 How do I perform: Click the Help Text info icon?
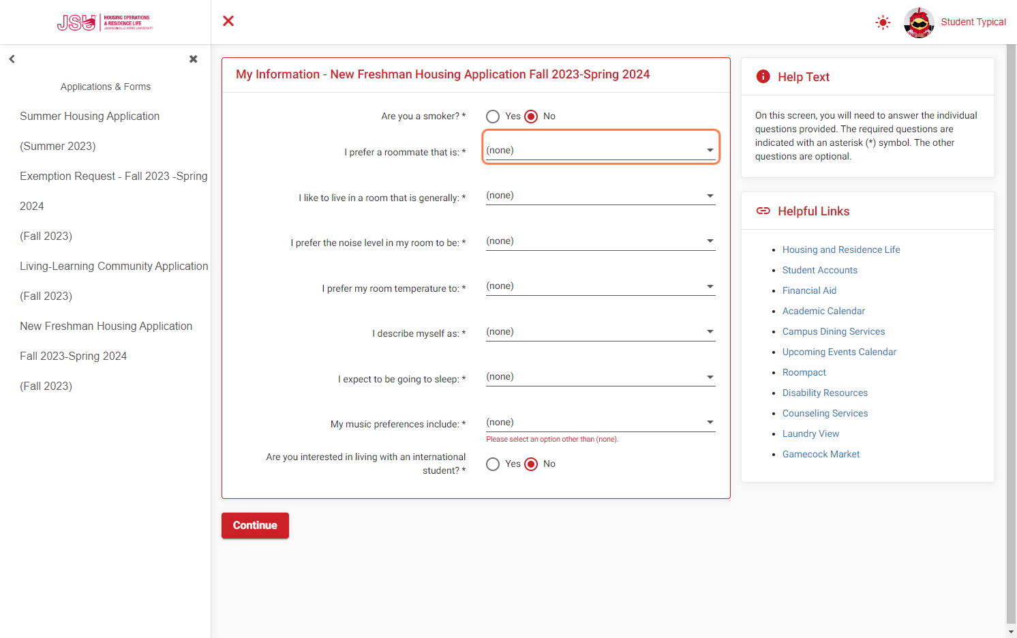point(763,76)
